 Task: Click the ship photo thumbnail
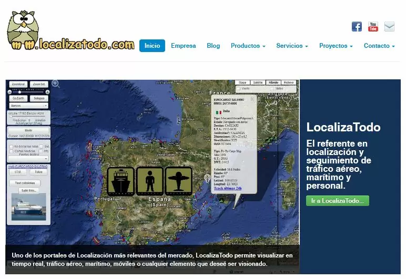(x=29, y=207)
